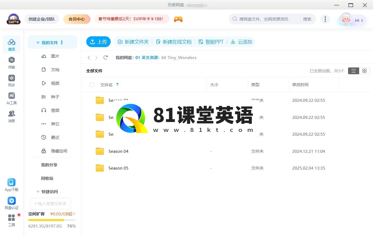Open the Season 04 folder icon

pyautogui.click(x=100, y=151)
